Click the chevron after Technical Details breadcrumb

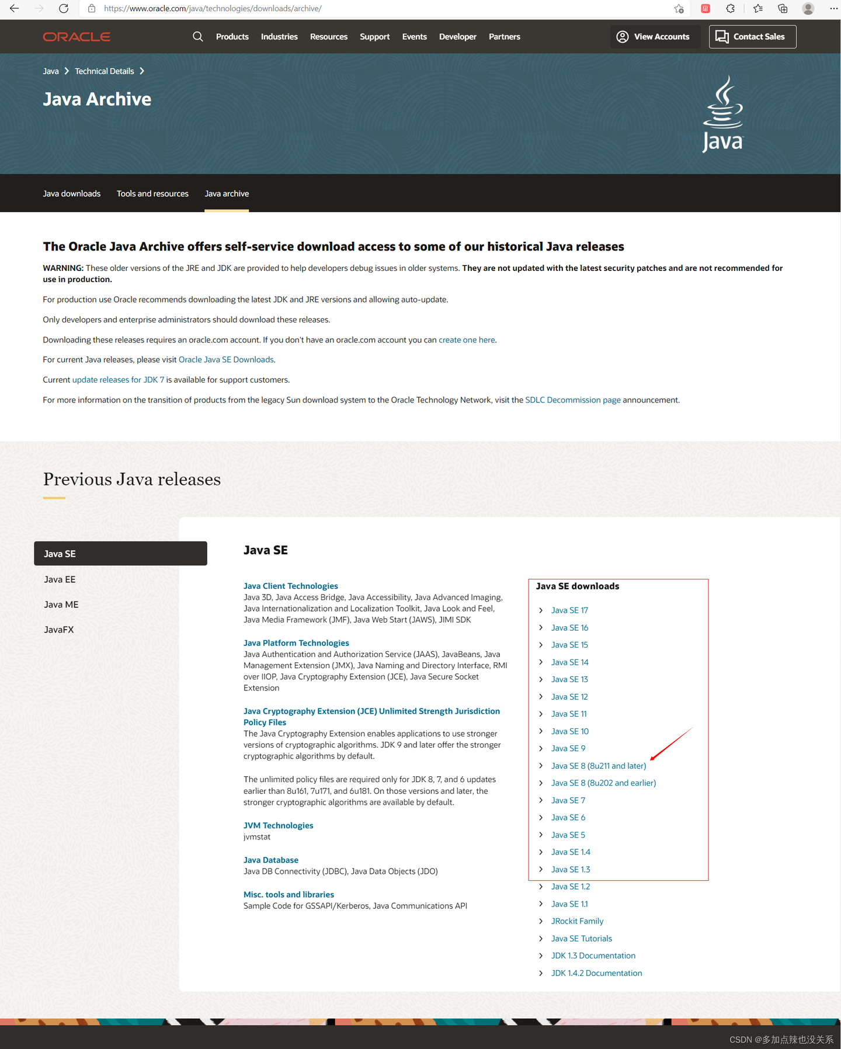(x=142, y=71)
